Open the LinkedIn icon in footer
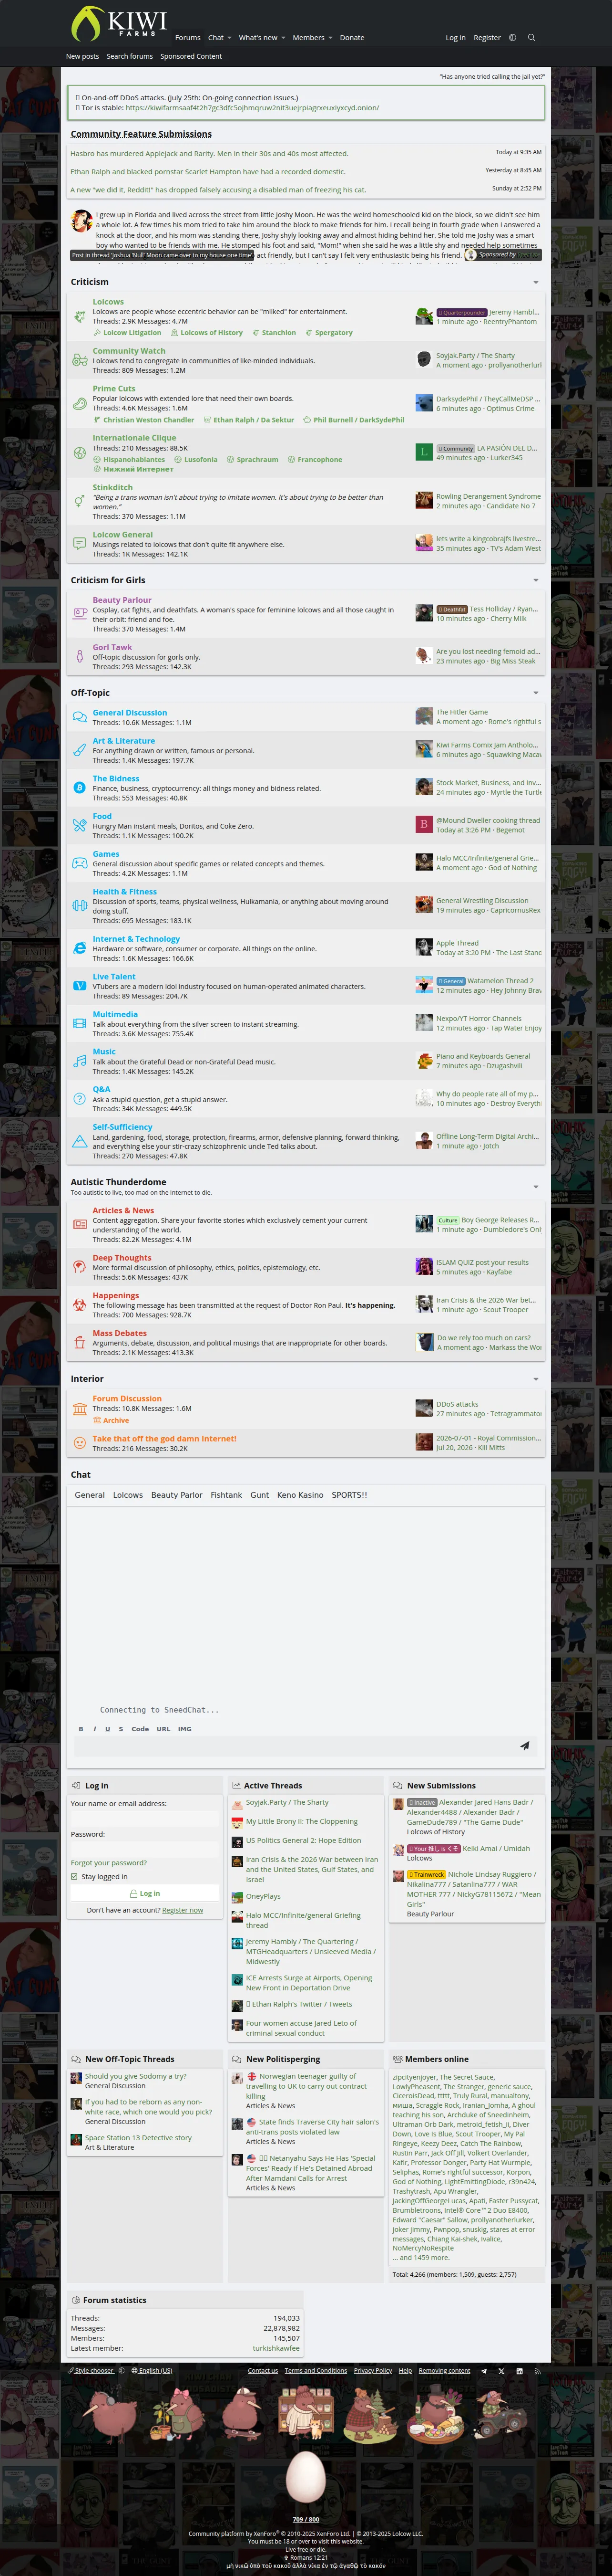The width and height of the screenshot is (612, 2576). pyautogui.click(x=519, y=2371)
